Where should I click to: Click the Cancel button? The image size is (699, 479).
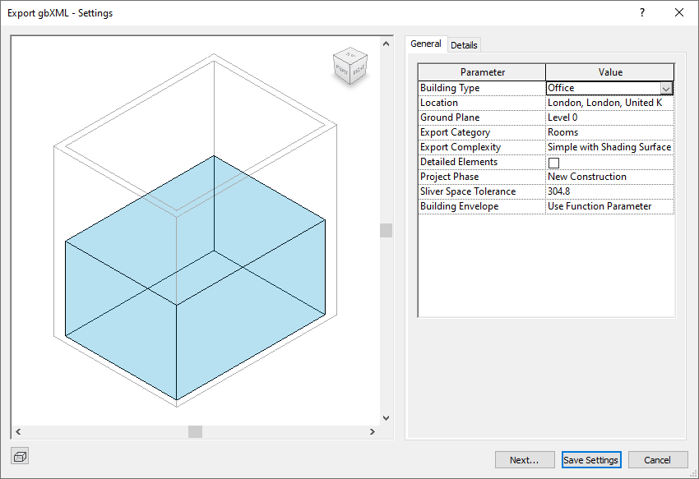tap(658, 459)
